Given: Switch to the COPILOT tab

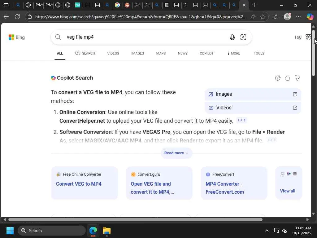Looking at the screenshot, I should tap(206, 53).
